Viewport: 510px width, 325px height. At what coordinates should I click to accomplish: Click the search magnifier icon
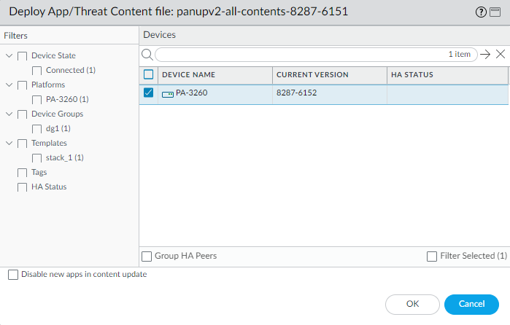[x=146, y=55]
